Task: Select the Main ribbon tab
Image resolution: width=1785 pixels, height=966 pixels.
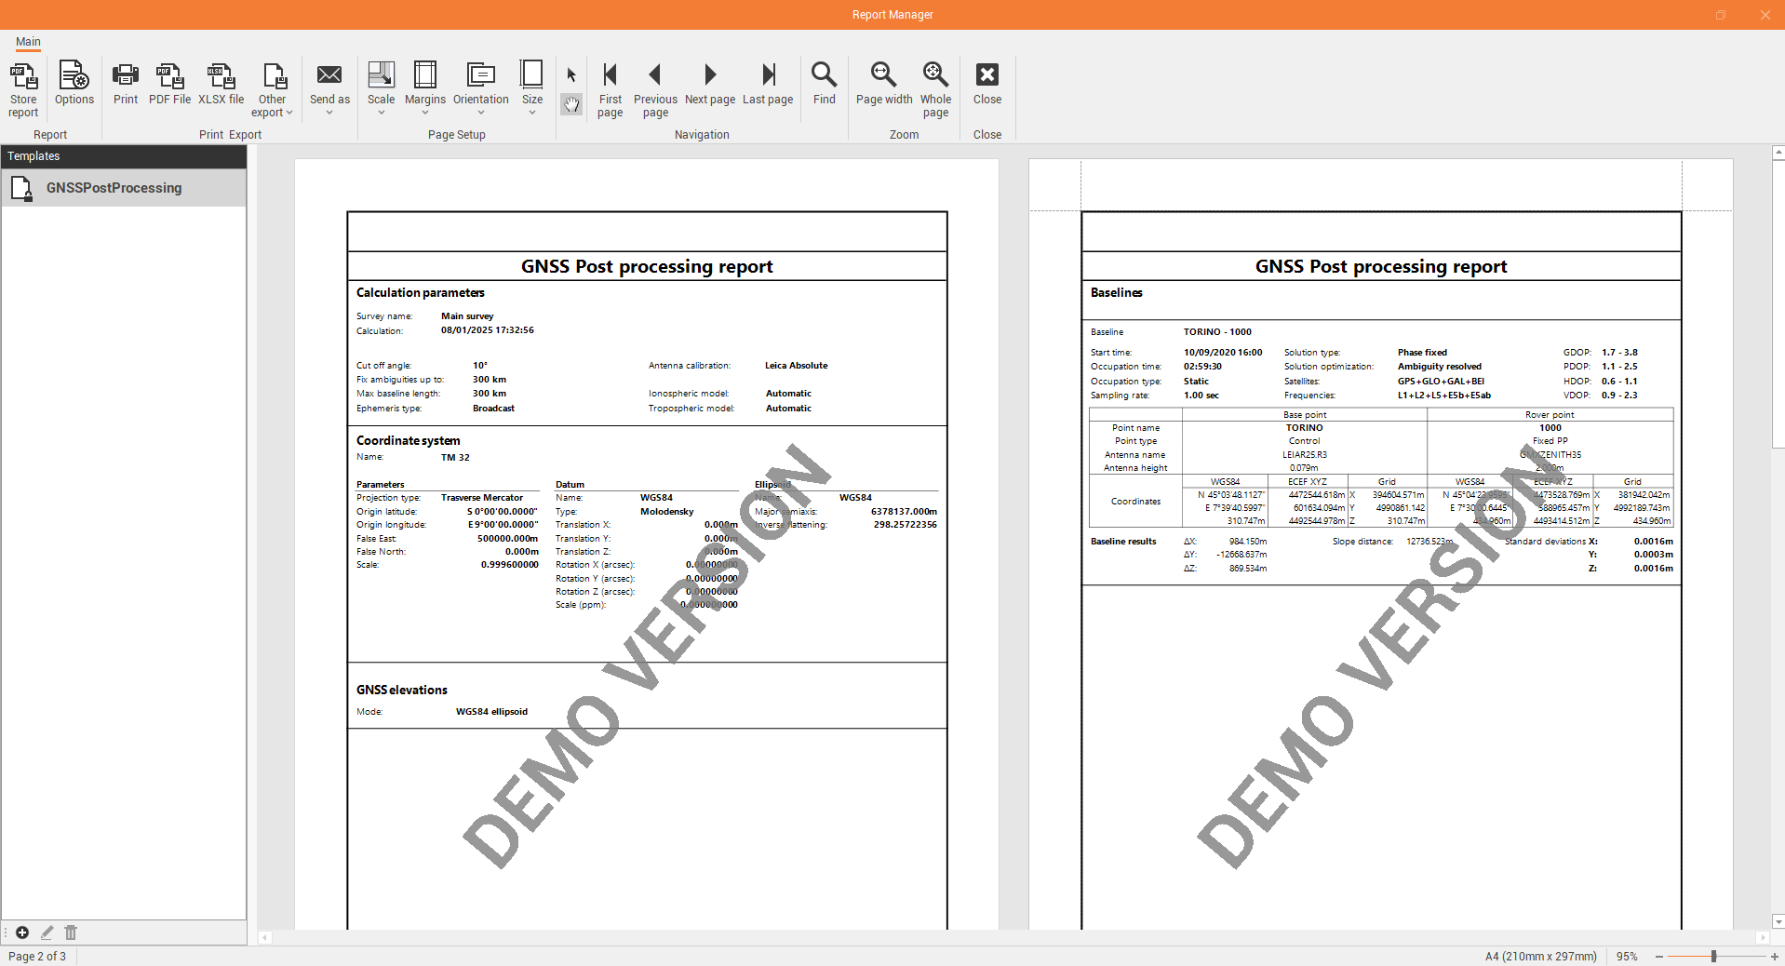Action: 28,42
